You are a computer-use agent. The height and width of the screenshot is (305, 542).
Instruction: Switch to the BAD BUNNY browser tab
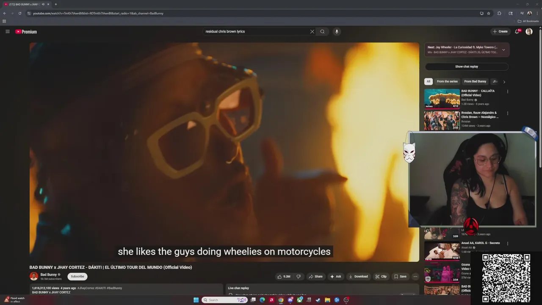pyautogui.click(x=26, y=4)
